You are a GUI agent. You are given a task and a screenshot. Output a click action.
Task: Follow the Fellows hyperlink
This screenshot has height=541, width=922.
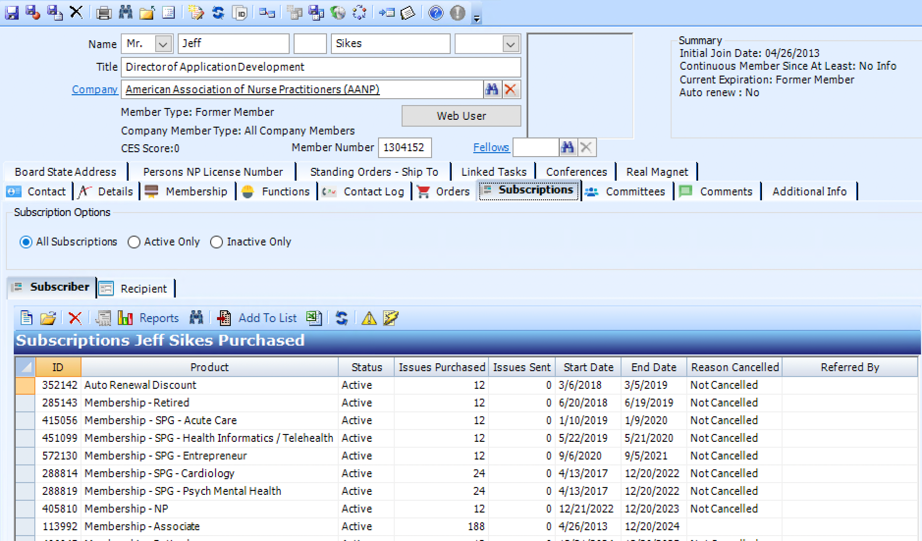point(490,147)
